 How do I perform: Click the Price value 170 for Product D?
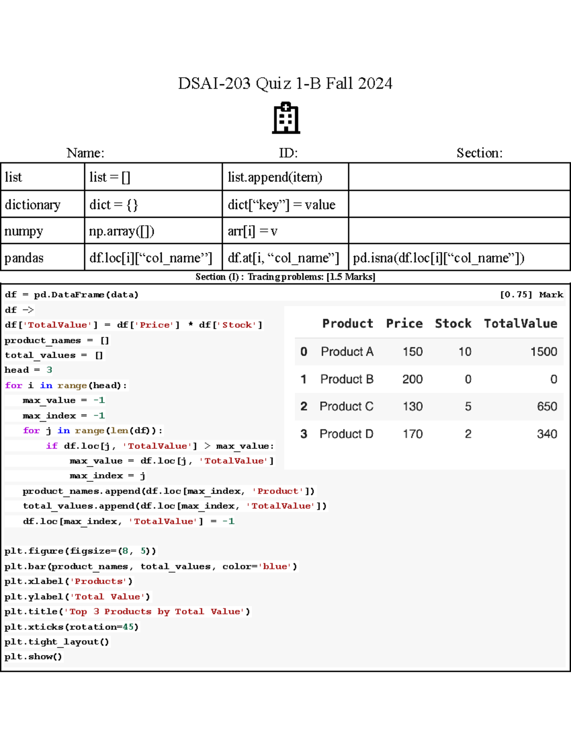coord(412,434)
